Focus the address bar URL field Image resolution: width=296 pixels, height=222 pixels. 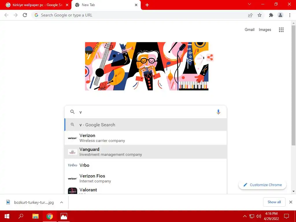tap(140, 15)
